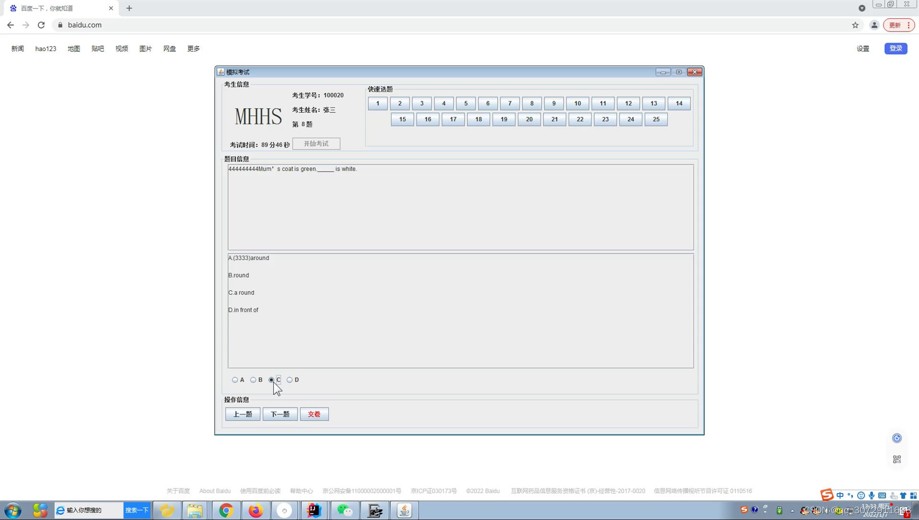Open hao123 link on Baidu

coord(45,49)
